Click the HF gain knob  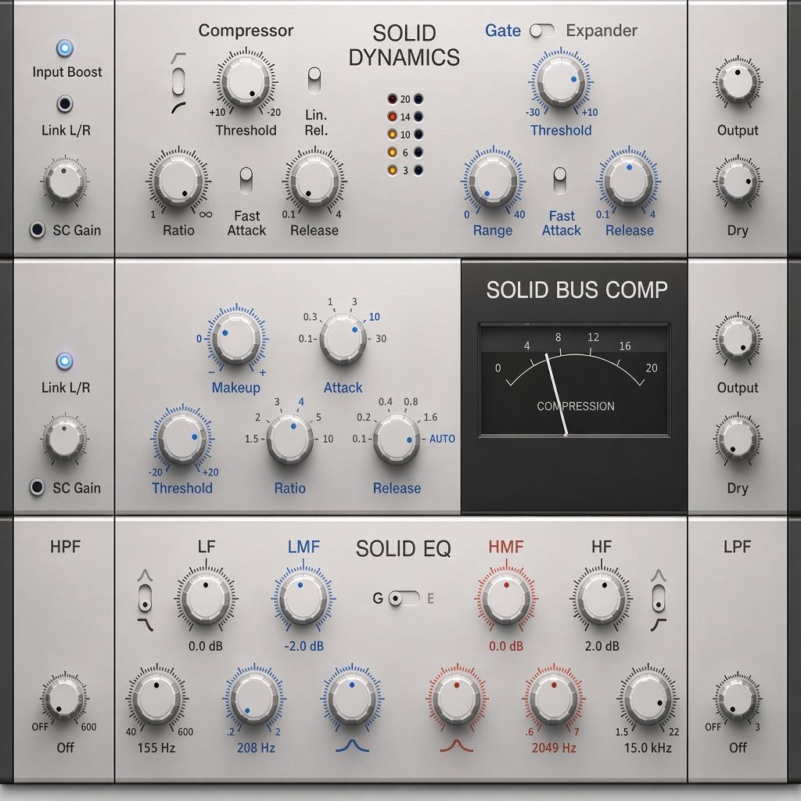tap(602, 598)
